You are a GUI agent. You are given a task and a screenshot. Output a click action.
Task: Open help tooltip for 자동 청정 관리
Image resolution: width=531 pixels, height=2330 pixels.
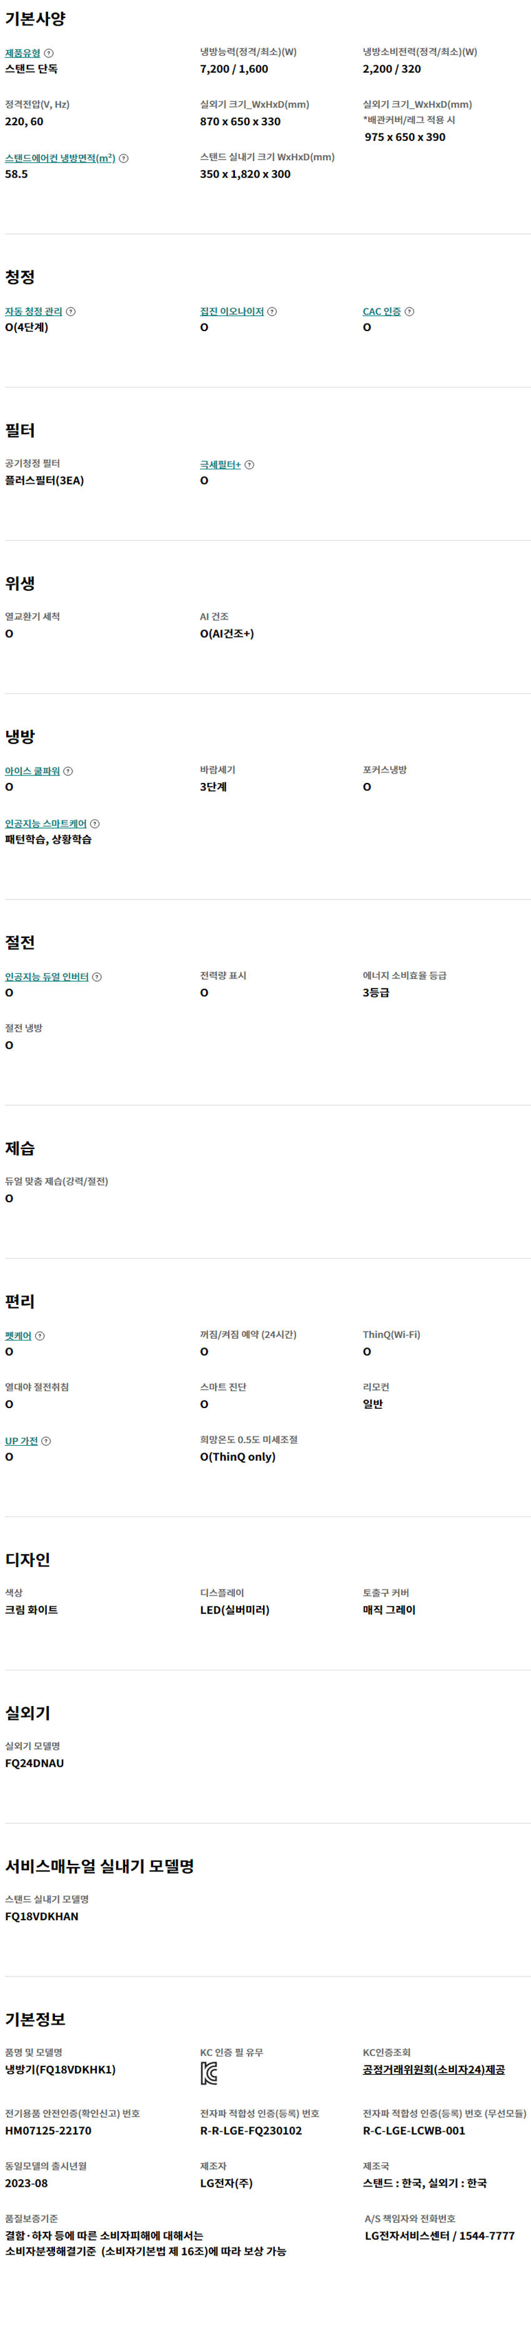coord(71,311)
